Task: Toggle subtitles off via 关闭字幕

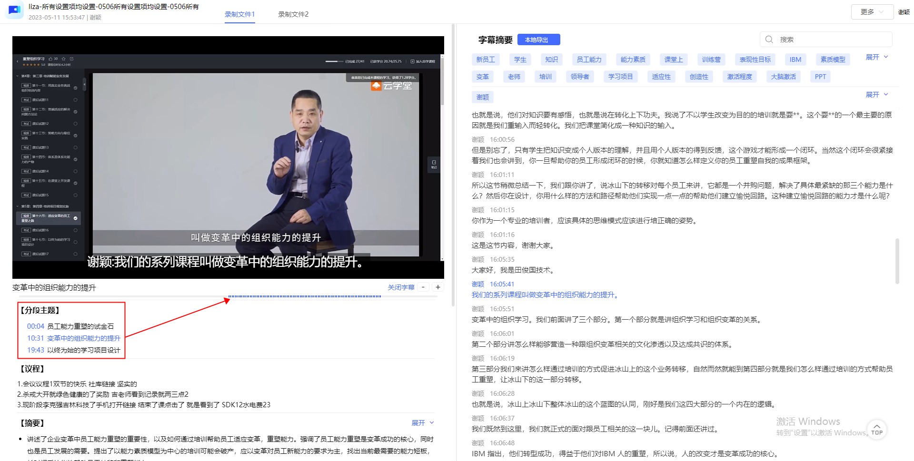Action: click(x=401, y=287)
